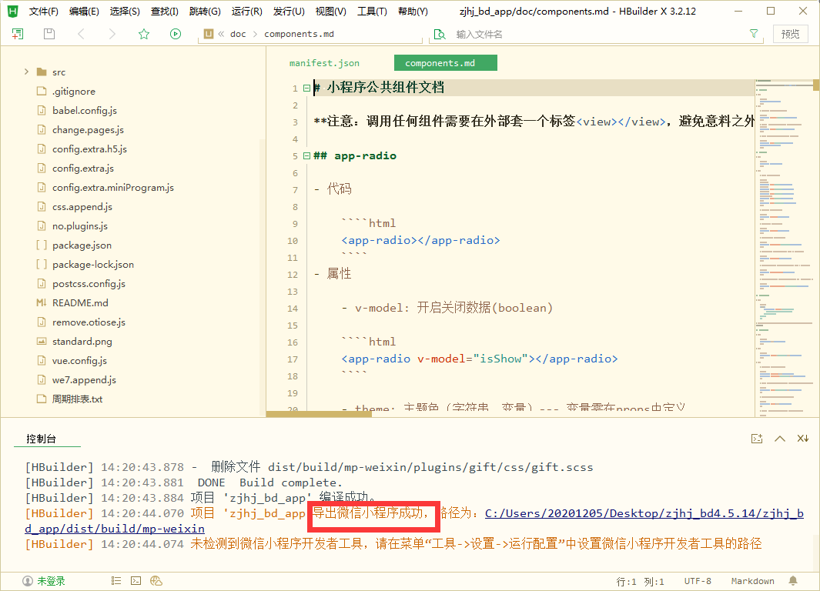Click the notification bell icon
The height and width of the screenshot is (591, 820).
tap(793, 580)
